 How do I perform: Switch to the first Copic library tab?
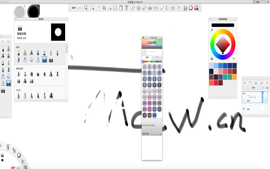pos(147,57)
